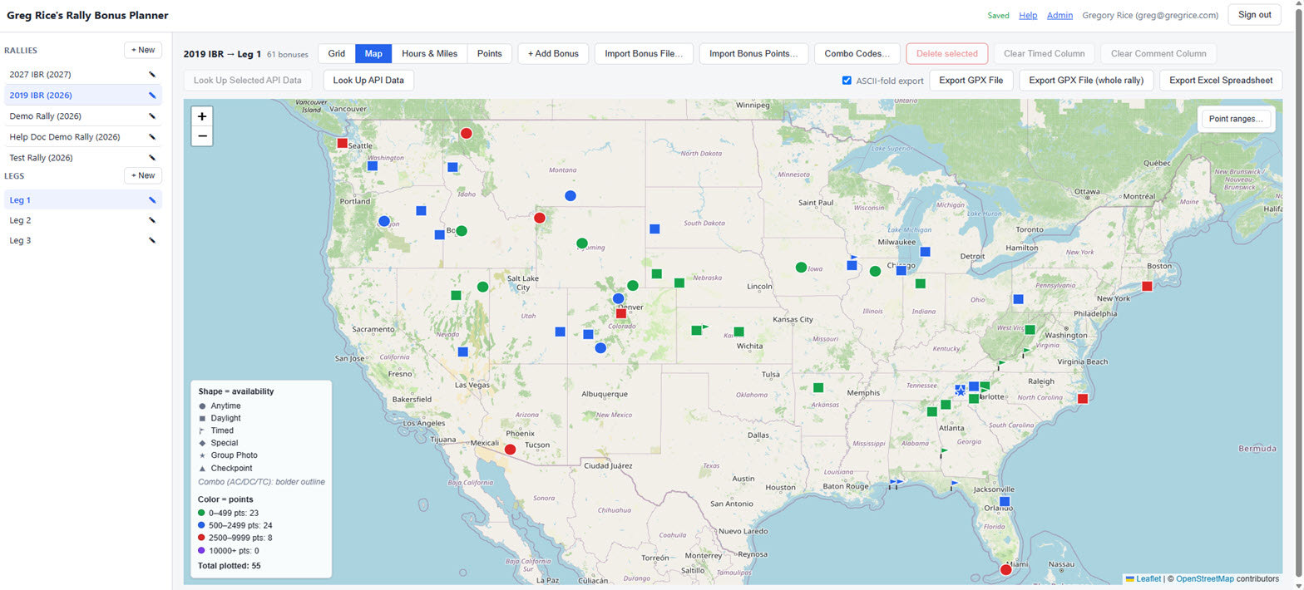Click the '0–499 pts: 23' legend entry
1304x590 pixels.
(229, 513)
